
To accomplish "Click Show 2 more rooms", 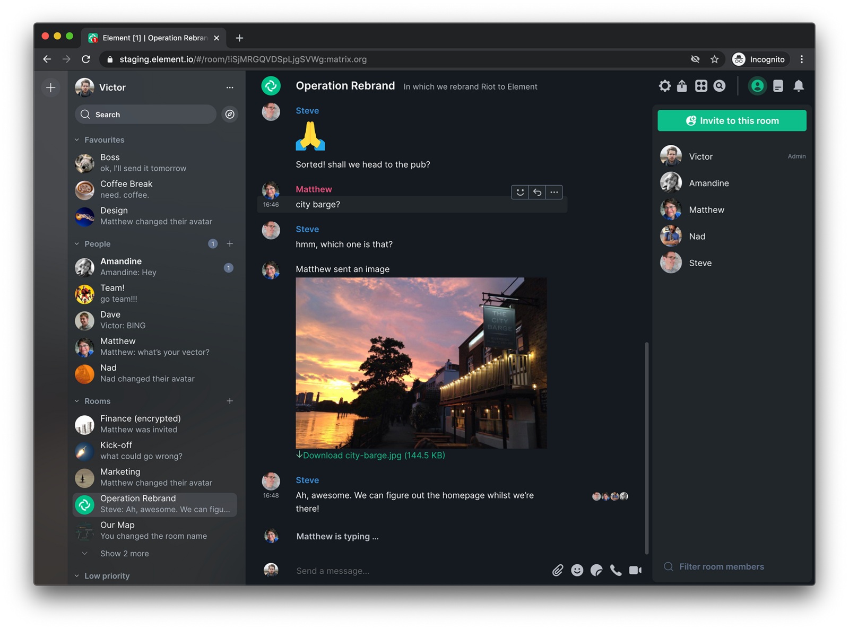I will point(124,553).
